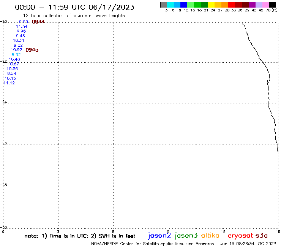Screen dimensions: 281x247
Task: Select the orange swatch in the wave height legend
Action: pyautogui.click(x=225, y=5)
